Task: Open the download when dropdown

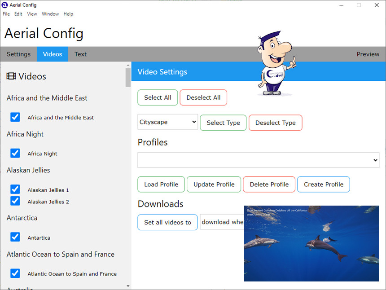Action: (222, 222)
